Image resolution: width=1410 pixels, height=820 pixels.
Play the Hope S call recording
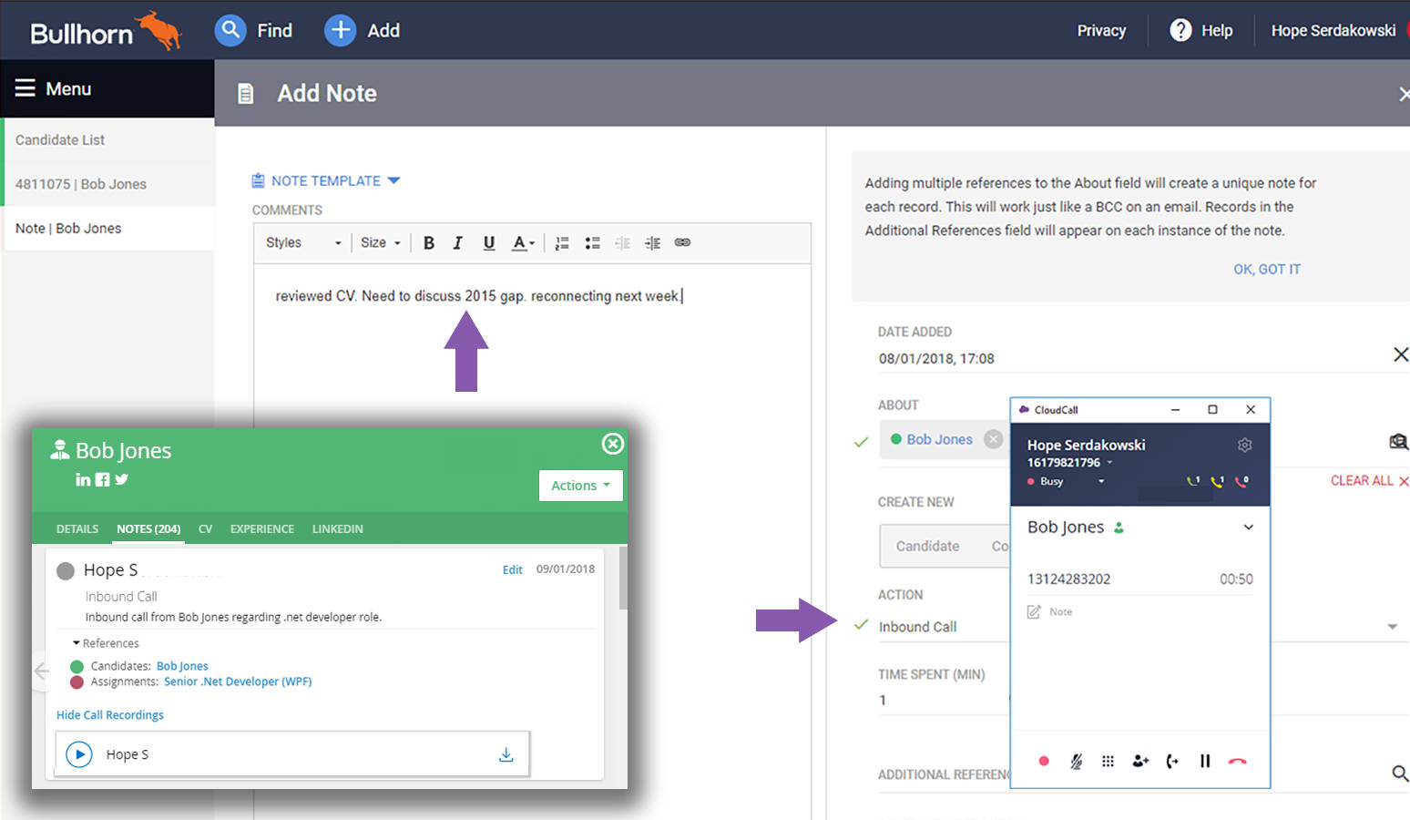79,754
